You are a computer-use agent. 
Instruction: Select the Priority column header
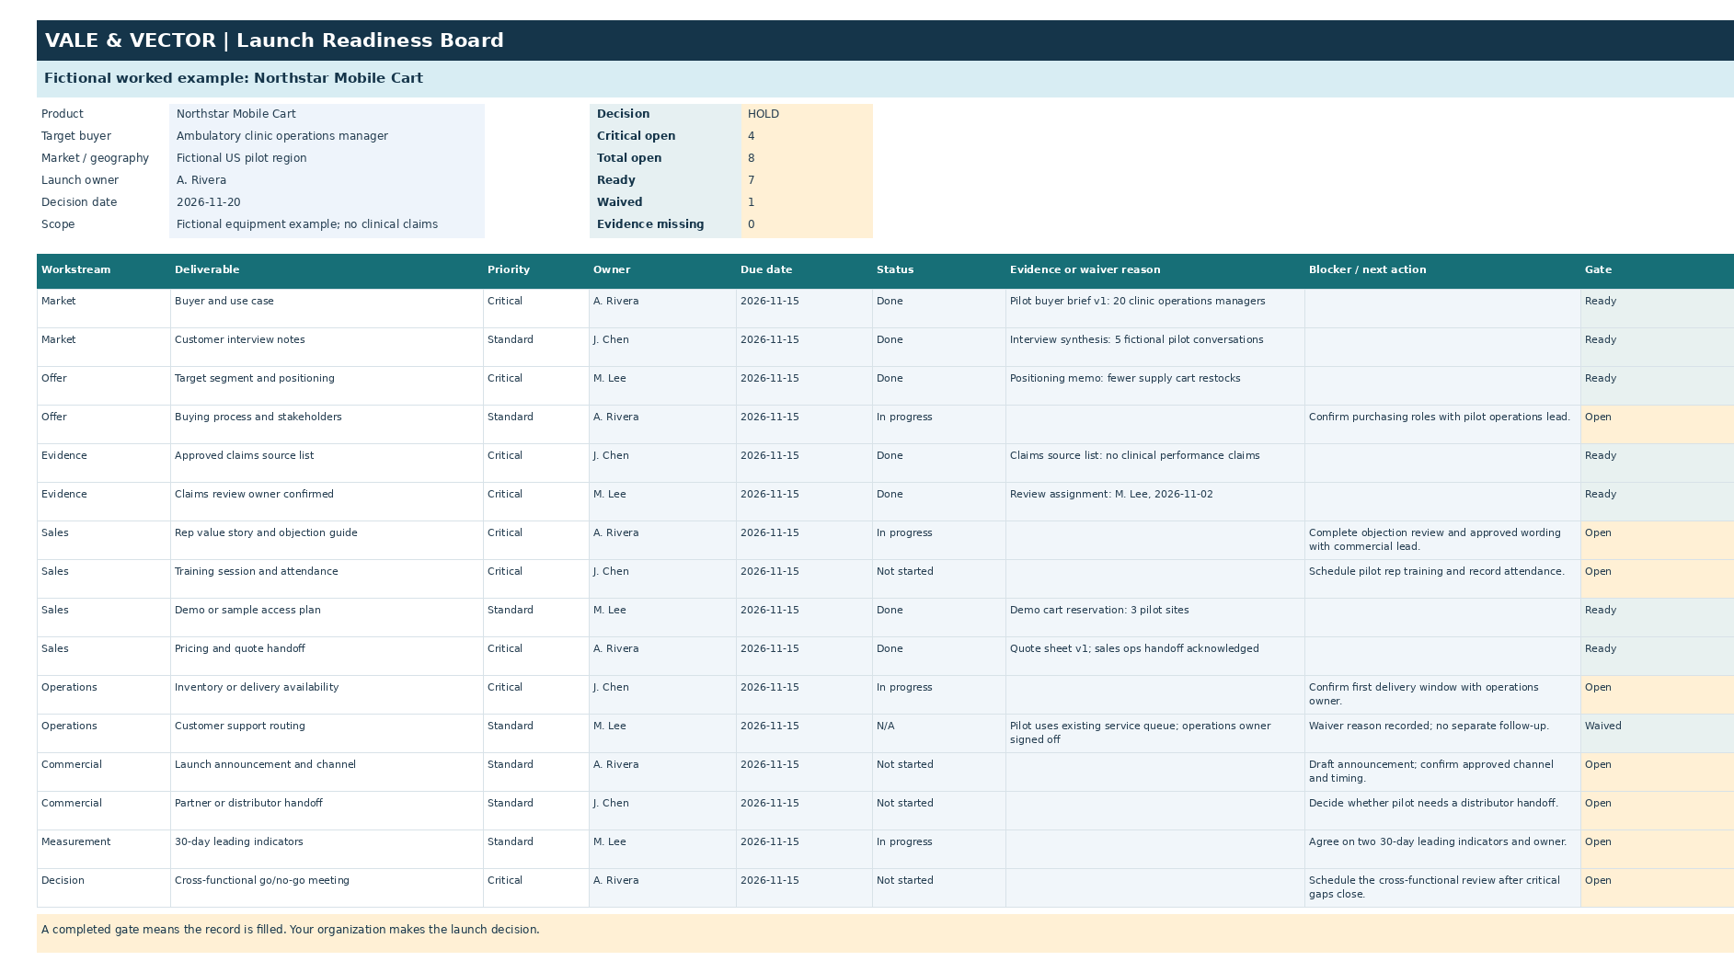(x=535, y=270)
